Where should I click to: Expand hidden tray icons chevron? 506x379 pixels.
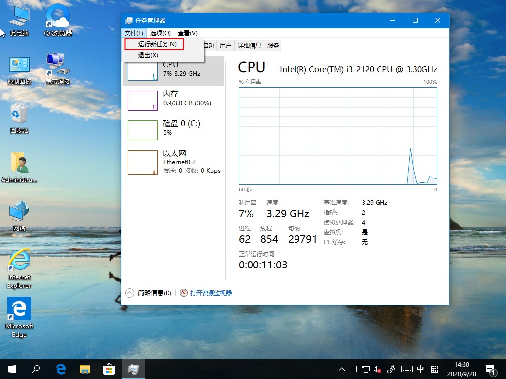[x=341, y=369]
